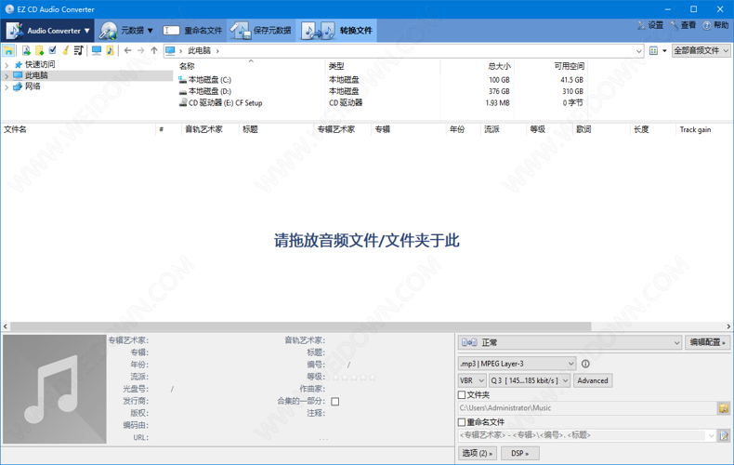734x465 pixels.
Task: Go forward with the right arrow
Action: [140, 50]
